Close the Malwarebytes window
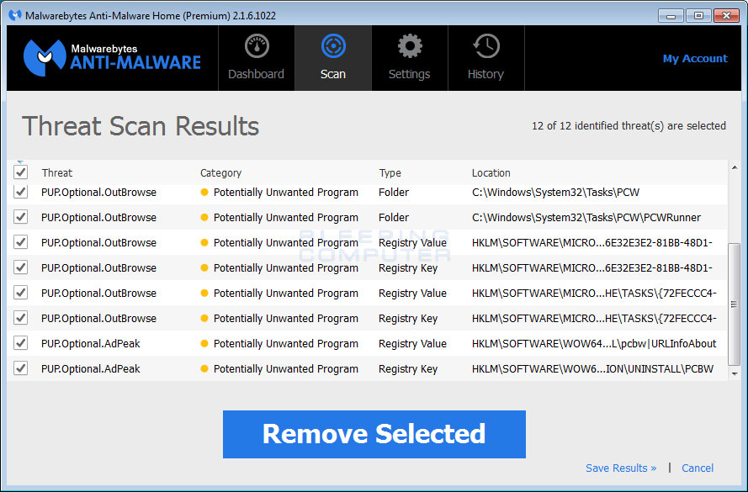The height and width of the screenshot is (492, 748). [726, 16]
